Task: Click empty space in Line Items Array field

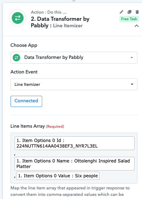Action: (118, 177)
